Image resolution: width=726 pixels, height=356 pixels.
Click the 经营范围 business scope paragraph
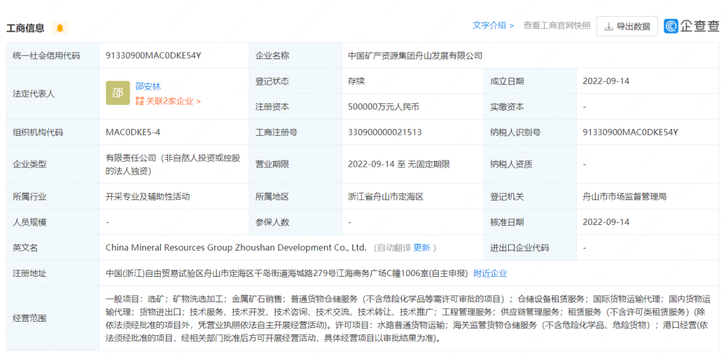[x=407, y=318]
